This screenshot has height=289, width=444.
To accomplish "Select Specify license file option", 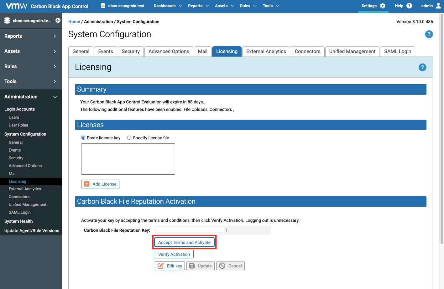I will pos(129,138).
